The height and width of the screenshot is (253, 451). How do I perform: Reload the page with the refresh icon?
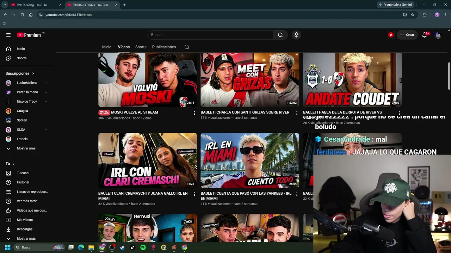click(x=22, y=15)
